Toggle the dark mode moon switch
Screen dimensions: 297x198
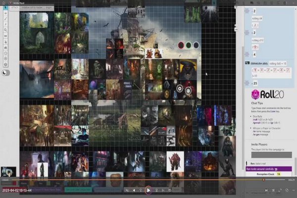tap(5, 73)
